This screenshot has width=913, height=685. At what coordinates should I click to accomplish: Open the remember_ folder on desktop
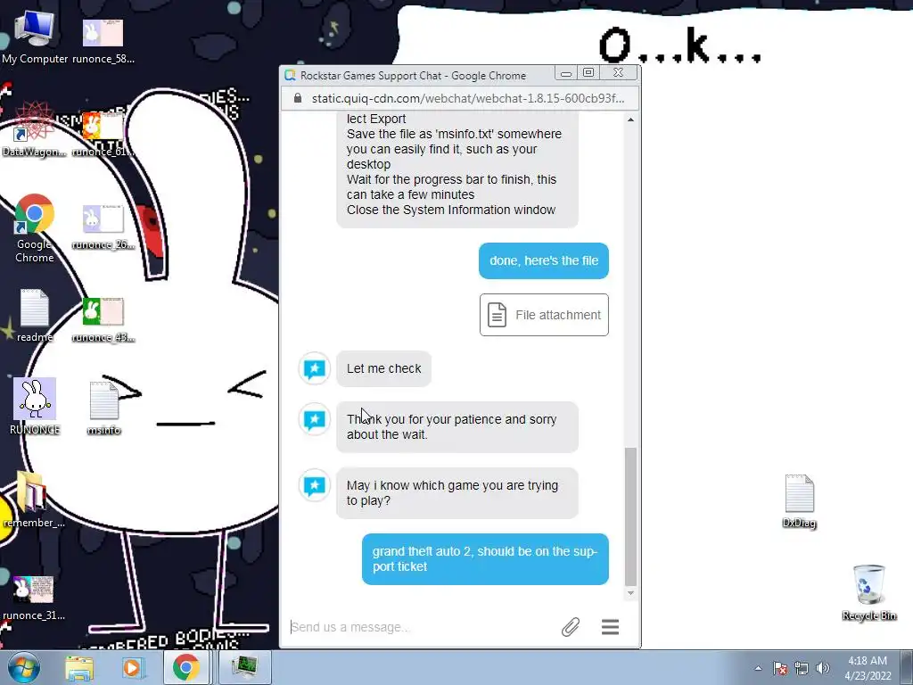(34, 499)
